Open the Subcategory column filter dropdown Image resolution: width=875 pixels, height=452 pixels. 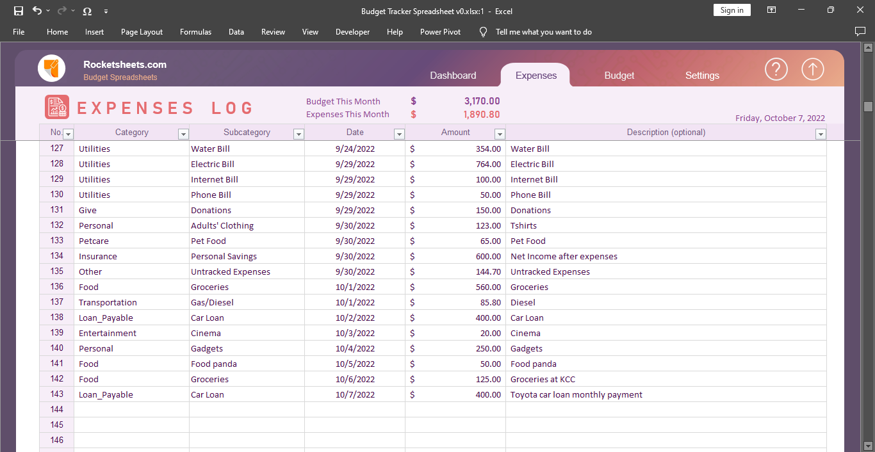pyautogui.click(x=298, y=134)
